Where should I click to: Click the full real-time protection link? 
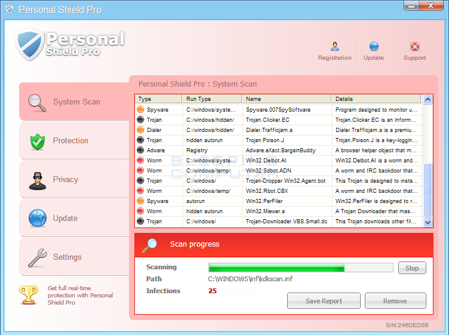[x=80, y=295]
